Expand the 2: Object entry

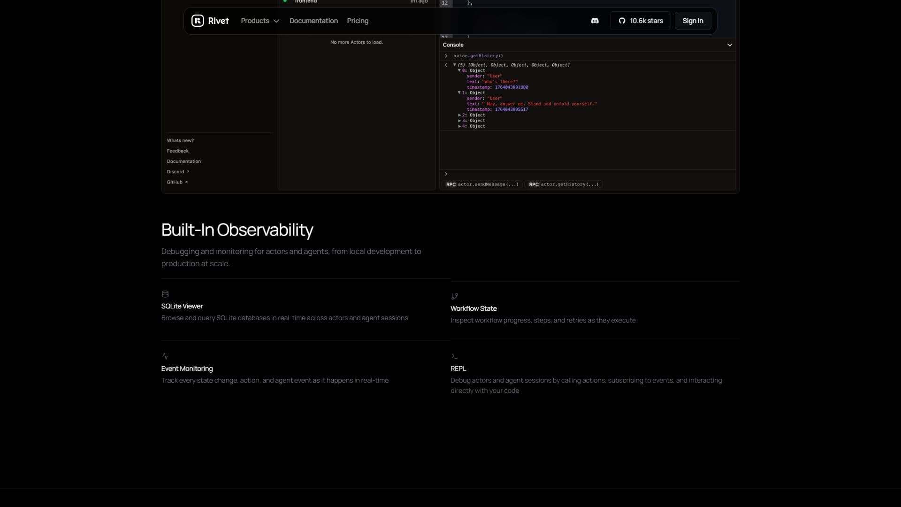pyautogui.click(x=459, y=115)
